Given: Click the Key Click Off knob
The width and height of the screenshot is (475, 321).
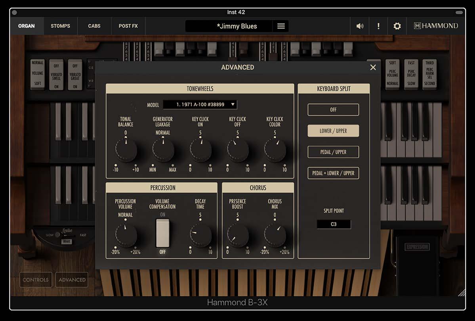Looking at the screenshot, I should coord(238,150).
